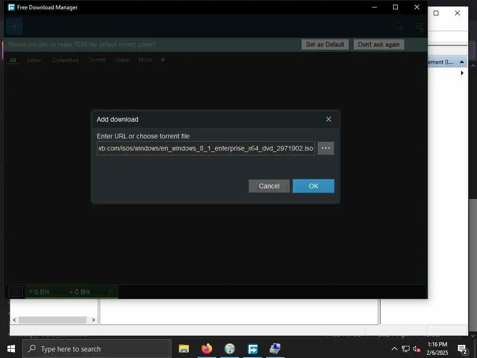This screenshot has width=477, height=358.
Task: Click the muted volume icon in the tray
Action: pos(416,349)
